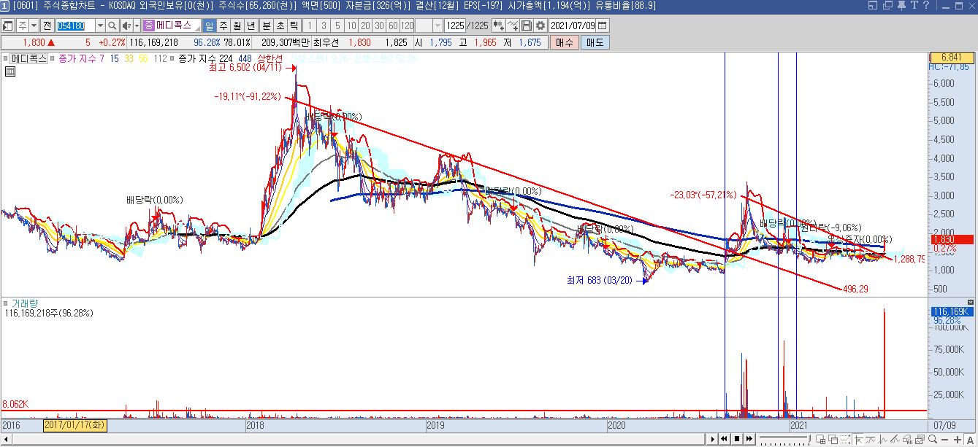Screen dimensions: 978x447
Task: Select interval 3 button
Action: [x=324, y=26]
